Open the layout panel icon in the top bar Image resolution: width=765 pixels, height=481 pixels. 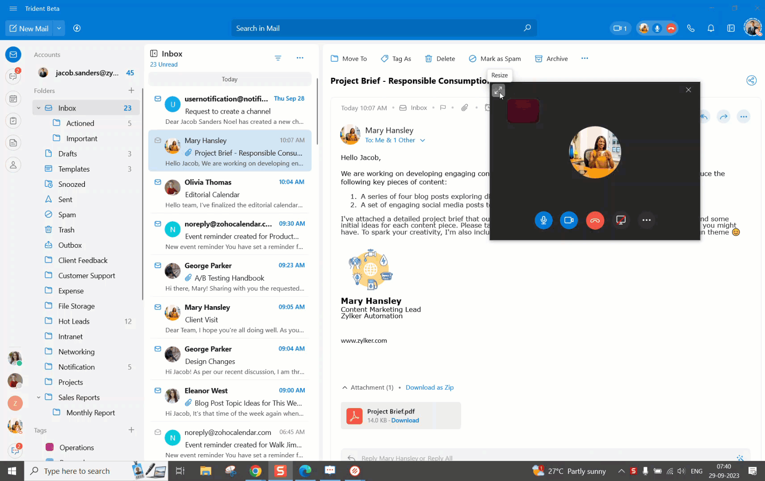click(731, 28)
